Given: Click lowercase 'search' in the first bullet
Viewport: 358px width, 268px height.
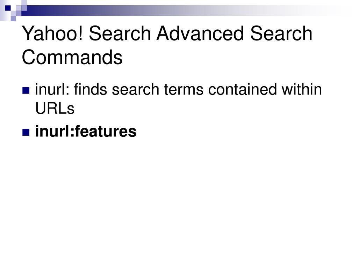Looking at the screenshot, I should coord(136,89).
